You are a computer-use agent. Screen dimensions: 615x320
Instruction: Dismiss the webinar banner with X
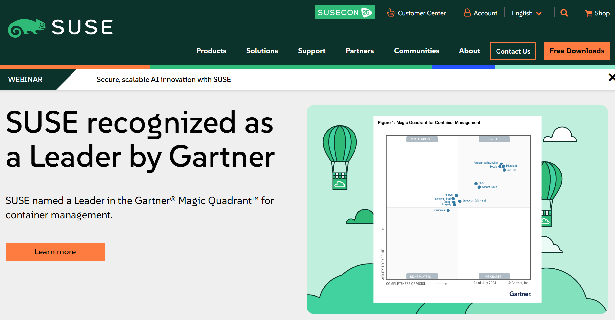tap(611, 77)
